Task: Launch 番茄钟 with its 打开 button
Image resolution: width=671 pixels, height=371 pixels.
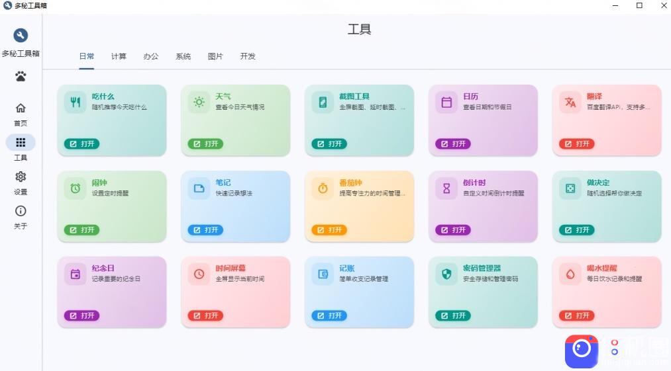Action: [x=329, y=230]
